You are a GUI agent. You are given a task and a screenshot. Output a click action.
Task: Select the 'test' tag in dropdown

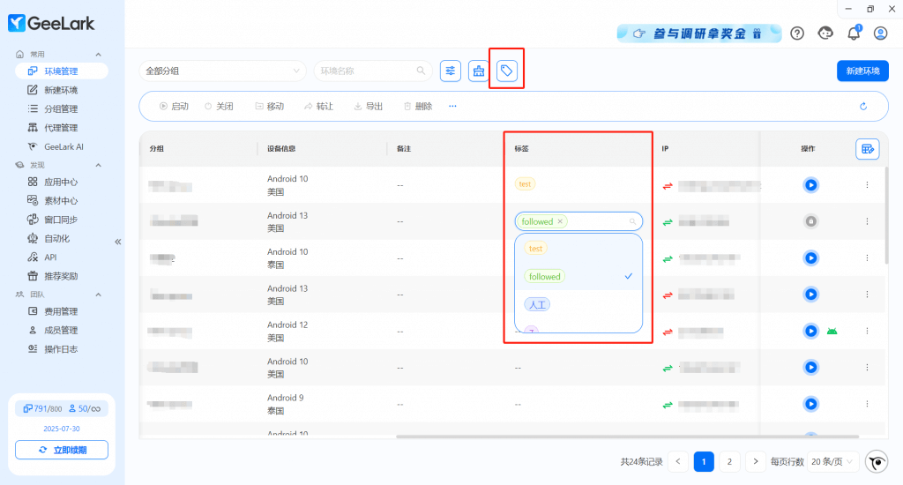535,249
